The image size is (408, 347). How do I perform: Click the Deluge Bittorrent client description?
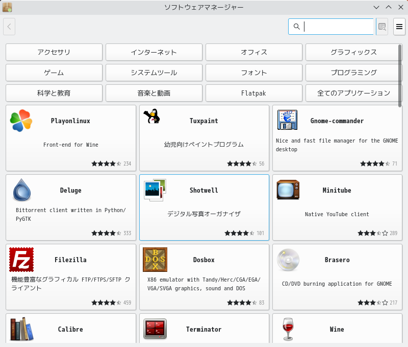coord(71,214)
